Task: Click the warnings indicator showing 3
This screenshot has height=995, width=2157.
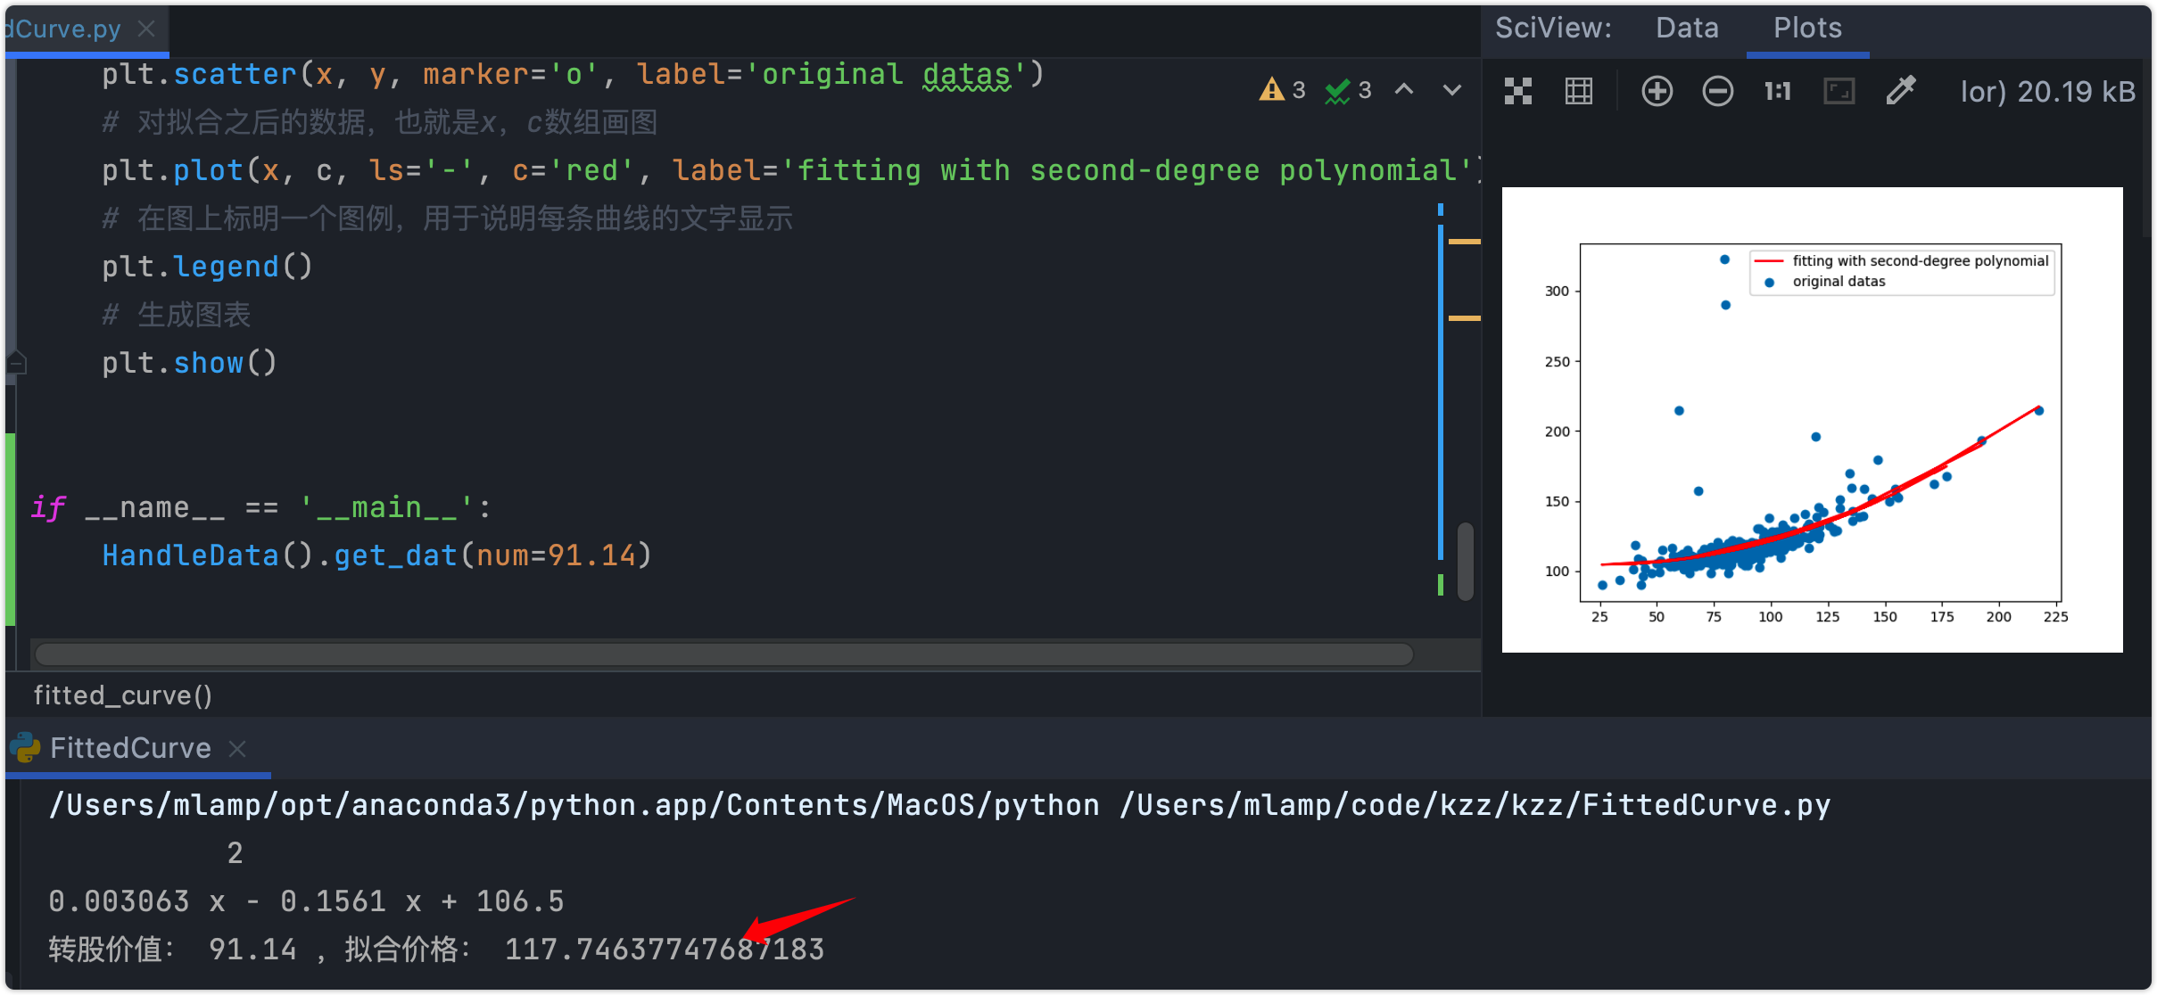Action: click(x=1282, y=90)
